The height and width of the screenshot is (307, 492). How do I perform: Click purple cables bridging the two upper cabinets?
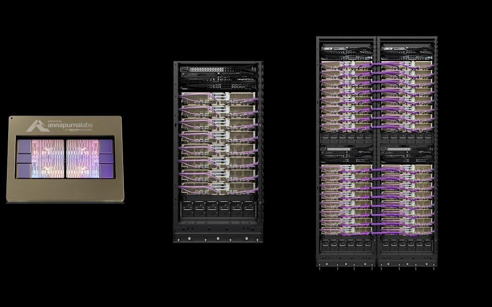pyautogui.click(x=376, y=95)
